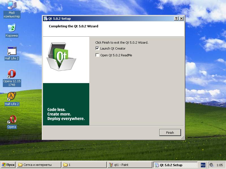Screen dimensions: 226x169
Task: Switch to qt1 - Paint taskbar item
Action: (130, 165)
